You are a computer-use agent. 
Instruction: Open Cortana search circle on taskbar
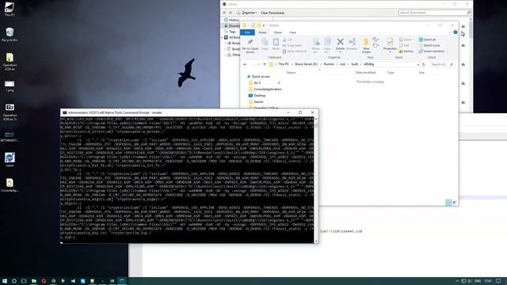point(14,281)
